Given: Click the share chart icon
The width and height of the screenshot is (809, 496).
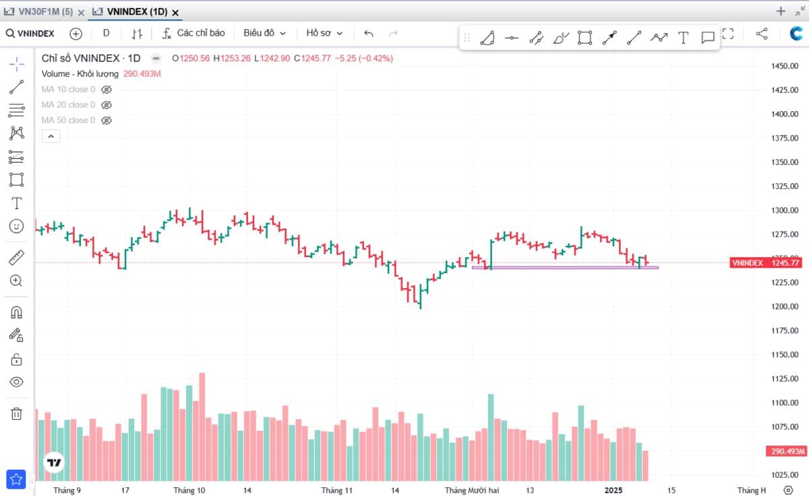Looking at the screenshot, I should pyautogui.click(x=761, y=33).
